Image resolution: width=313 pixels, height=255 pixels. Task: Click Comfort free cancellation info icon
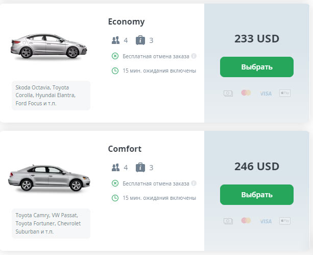click(194, 183)
